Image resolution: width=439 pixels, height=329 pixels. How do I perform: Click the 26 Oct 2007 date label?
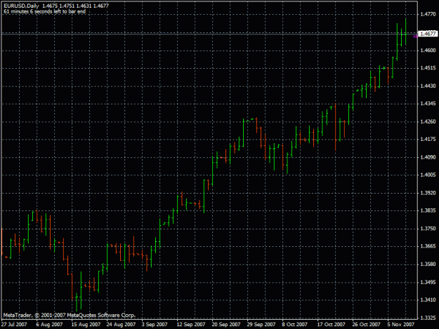(x=366, y=324)
